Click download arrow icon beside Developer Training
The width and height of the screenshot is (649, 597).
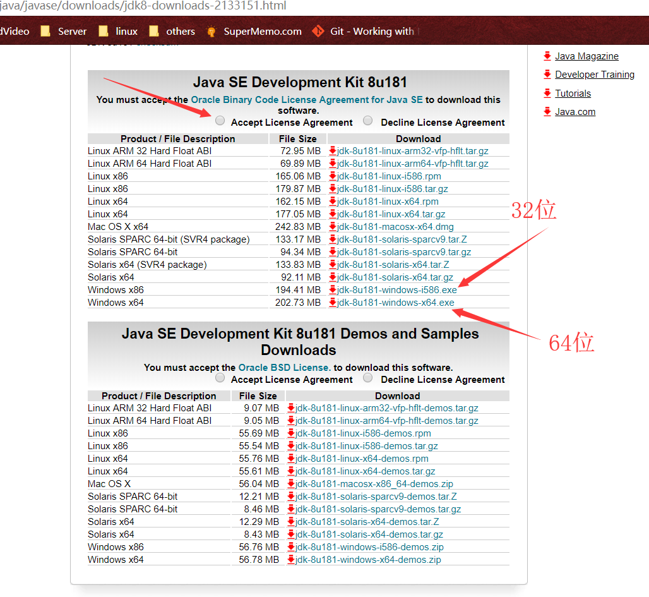coord(547,74)
